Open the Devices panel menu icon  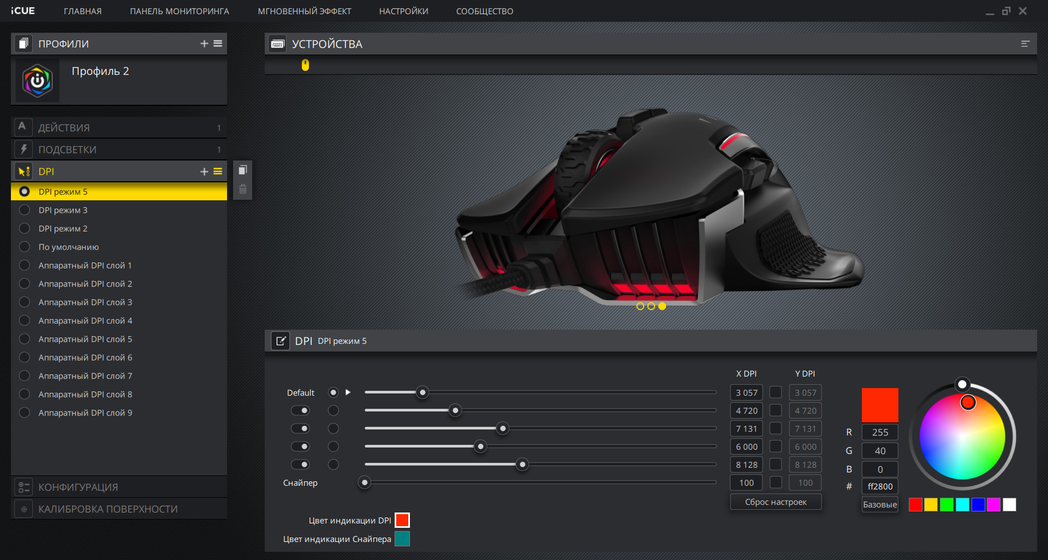point(1025,44)
